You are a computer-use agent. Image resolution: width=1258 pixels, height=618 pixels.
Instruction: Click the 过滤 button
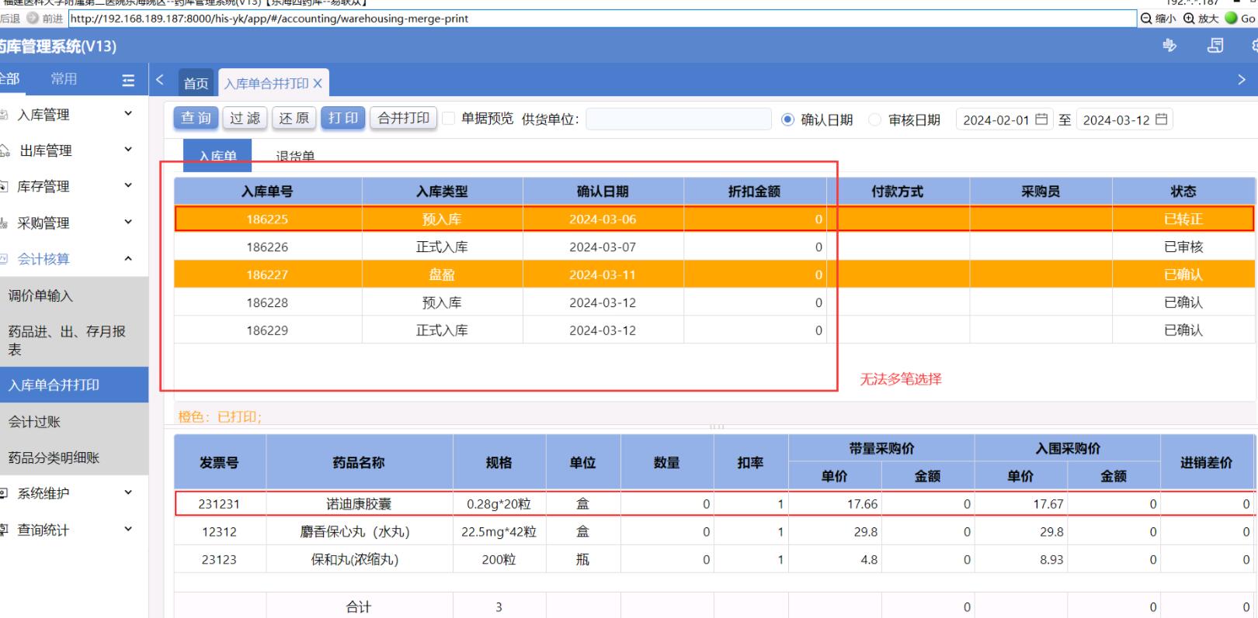245,118
